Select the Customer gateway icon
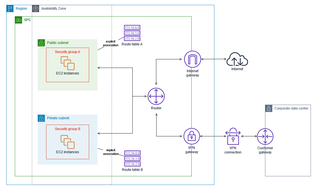 pyautogui.click(x=265, y=136)
